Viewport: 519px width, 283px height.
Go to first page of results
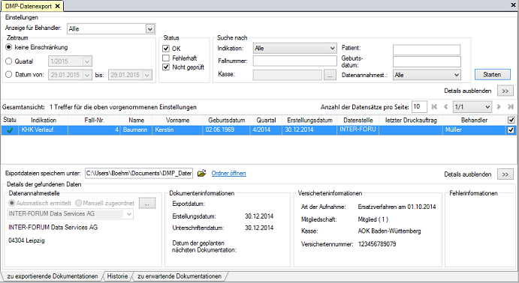click(434, 106)
